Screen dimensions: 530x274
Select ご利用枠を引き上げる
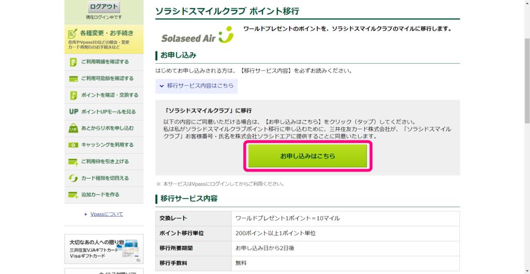click(x=104, y=162)
